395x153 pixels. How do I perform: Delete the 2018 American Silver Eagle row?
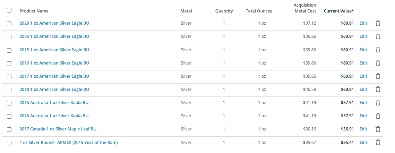pos(378,89)
